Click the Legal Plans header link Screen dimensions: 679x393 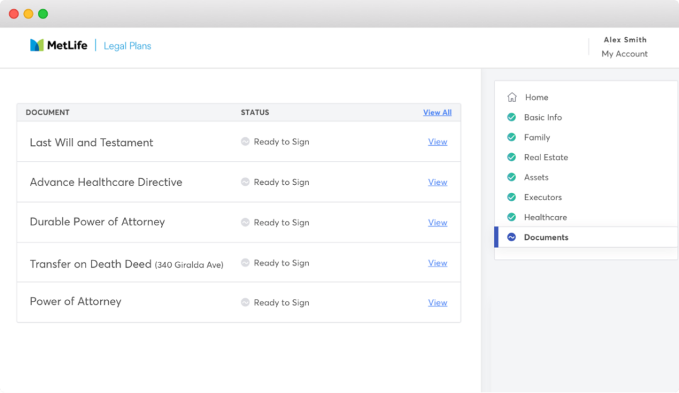127,46
